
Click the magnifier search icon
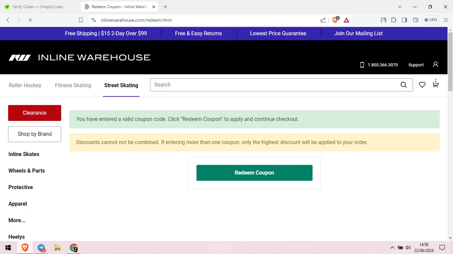pyautogui.click(x=403, y=85)
